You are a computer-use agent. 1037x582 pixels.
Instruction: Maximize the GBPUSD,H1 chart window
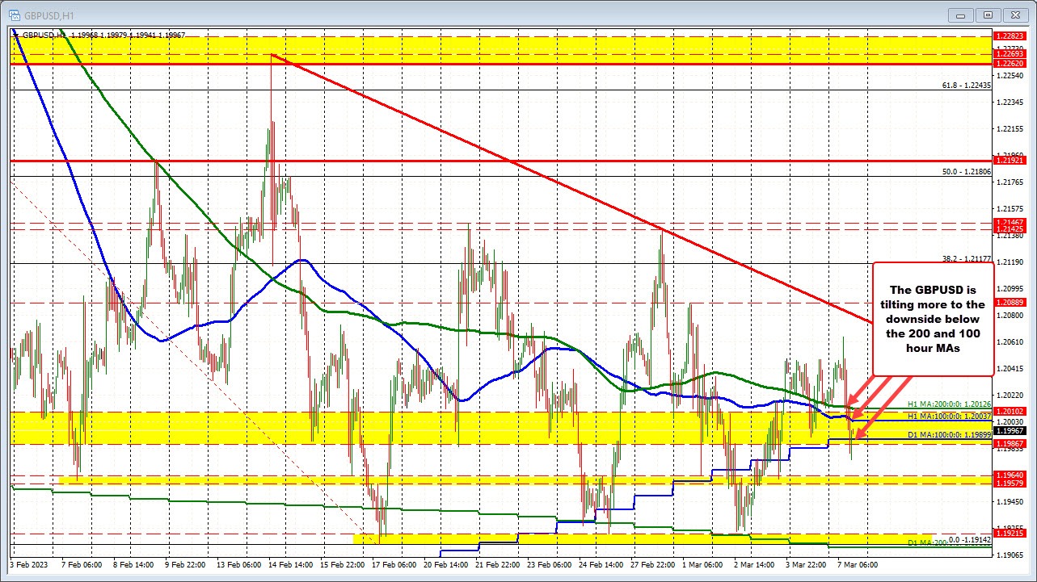tap(988, 15)
